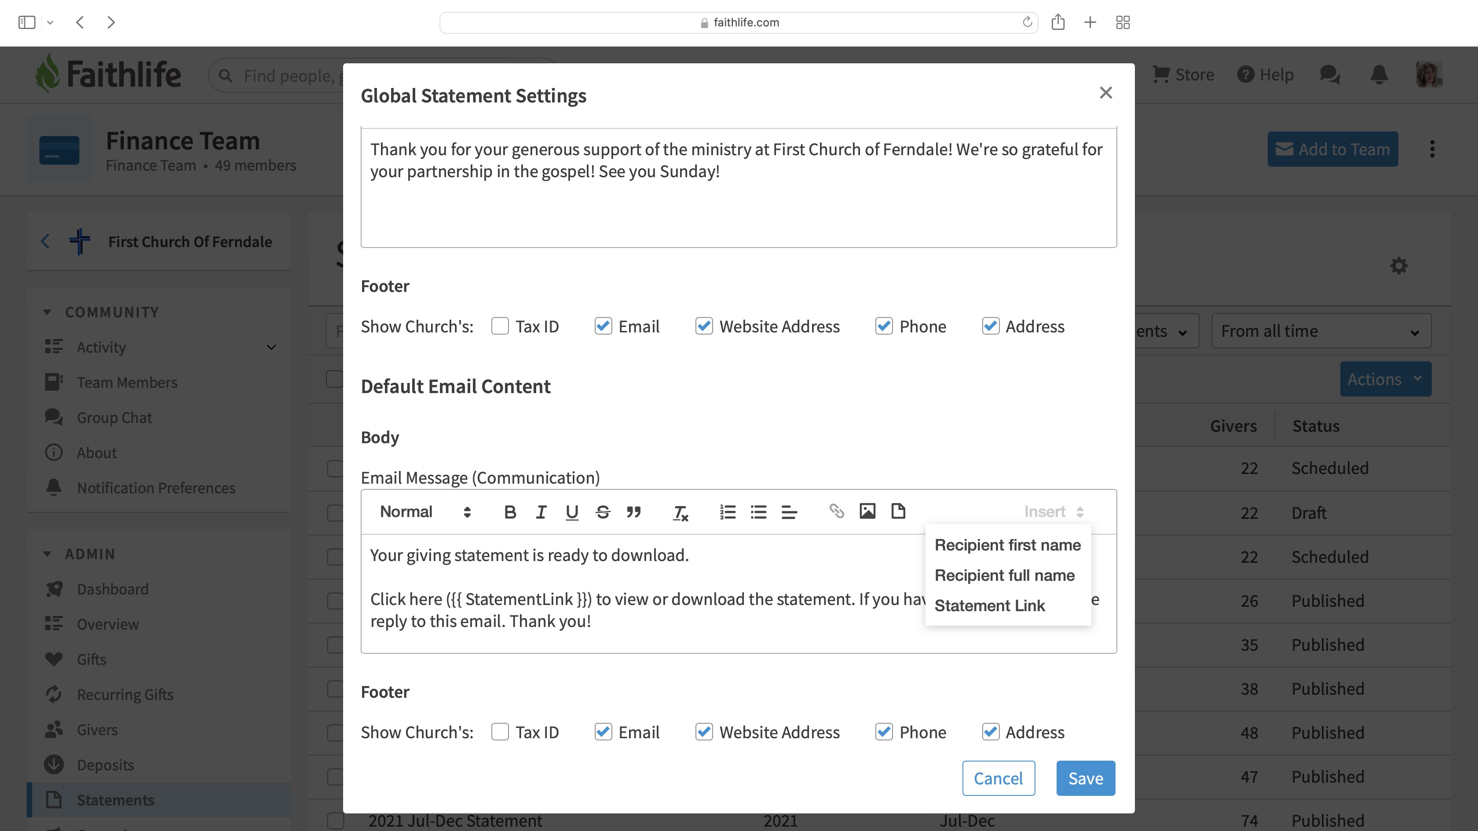Image resolution: width=1478 pixels, height=831 pixels.
Task: Apply strikethrough formatting in email editor
Action: pos(603,511)
